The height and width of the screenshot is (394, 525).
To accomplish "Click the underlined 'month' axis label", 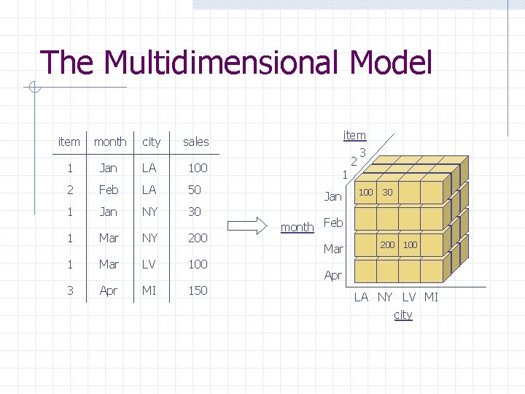I will click(297, 228).
